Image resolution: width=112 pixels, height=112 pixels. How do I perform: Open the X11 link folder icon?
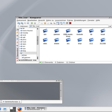91,40
